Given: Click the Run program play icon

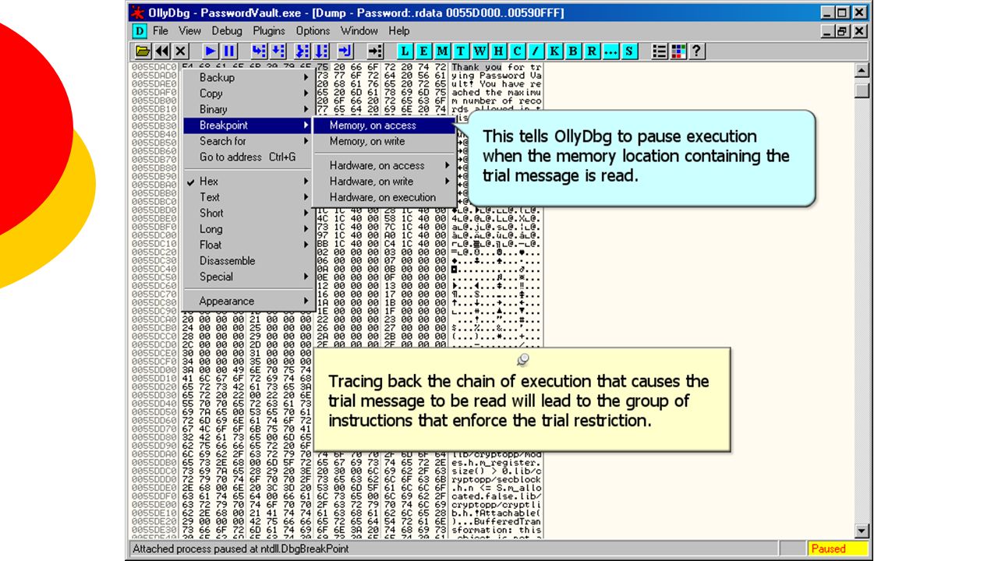Looking at the screenshot, I should point(211,51).
